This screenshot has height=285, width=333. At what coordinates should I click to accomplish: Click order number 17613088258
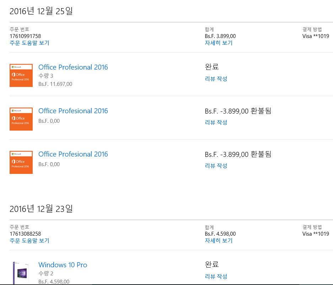click(x=25, y=234)
